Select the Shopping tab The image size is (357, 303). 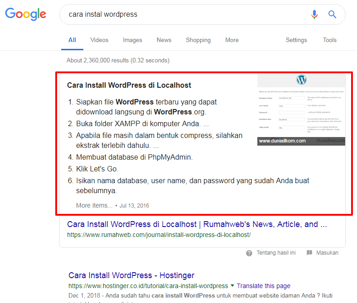tap(198, 40)
